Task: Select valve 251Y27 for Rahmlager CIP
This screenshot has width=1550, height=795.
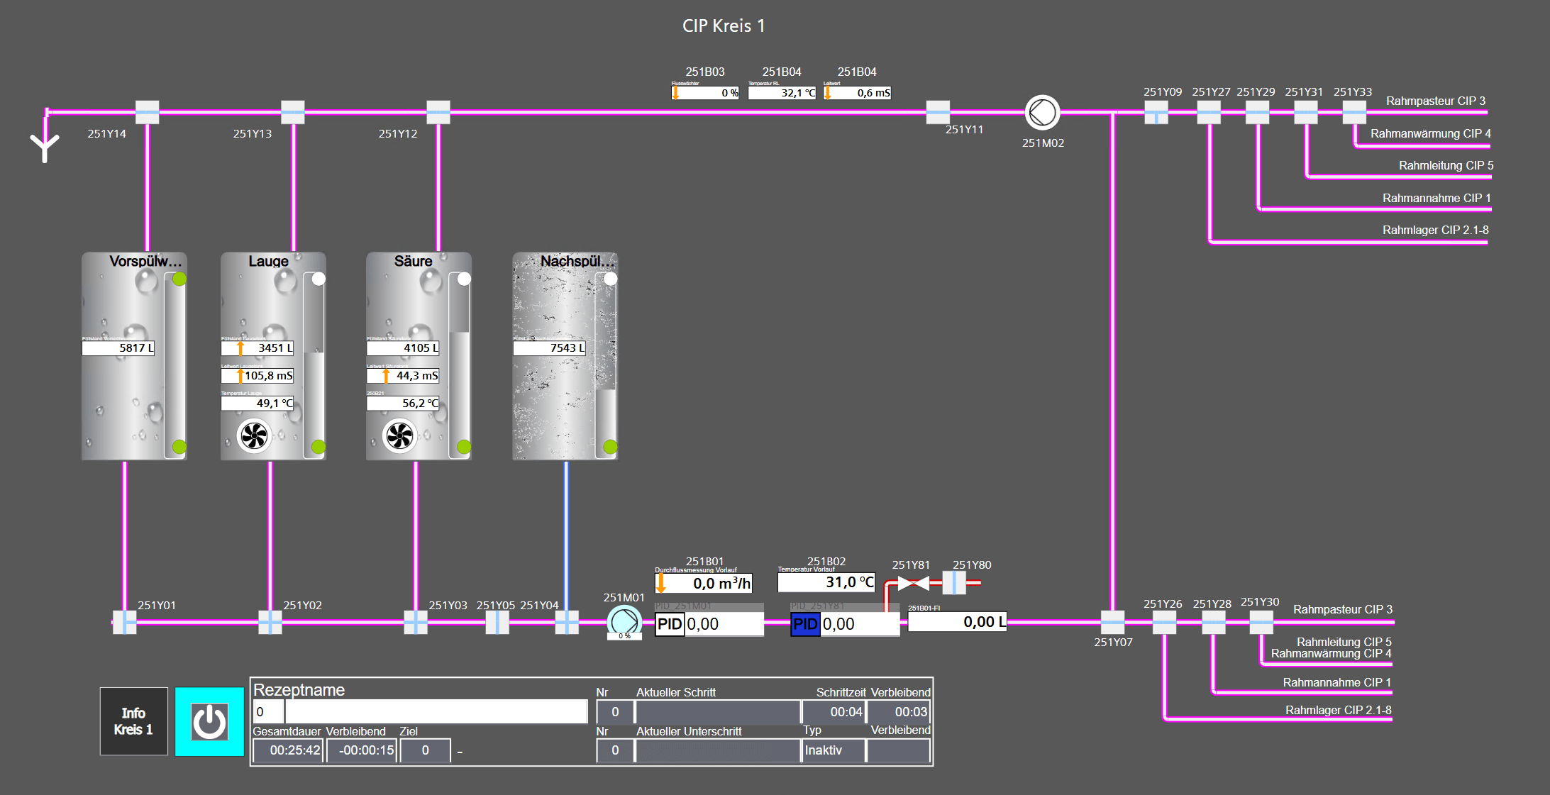Action: [x=1209, y=112]
